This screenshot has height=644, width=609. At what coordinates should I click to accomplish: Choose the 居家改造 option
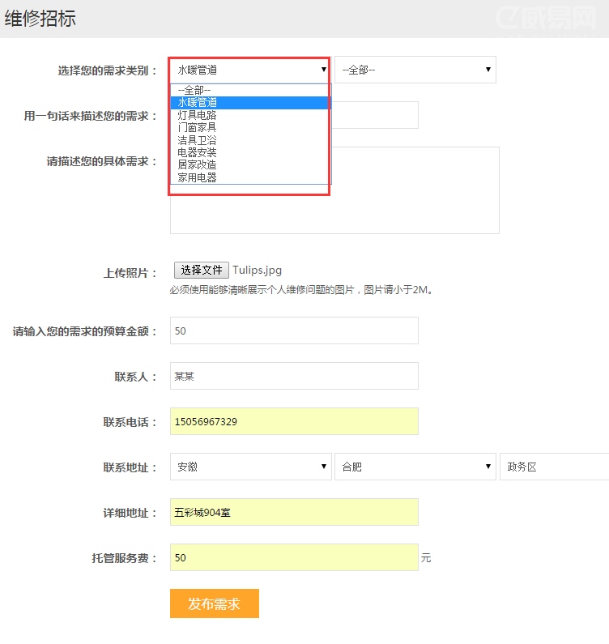pyautogui.click(x=198, y=164)
